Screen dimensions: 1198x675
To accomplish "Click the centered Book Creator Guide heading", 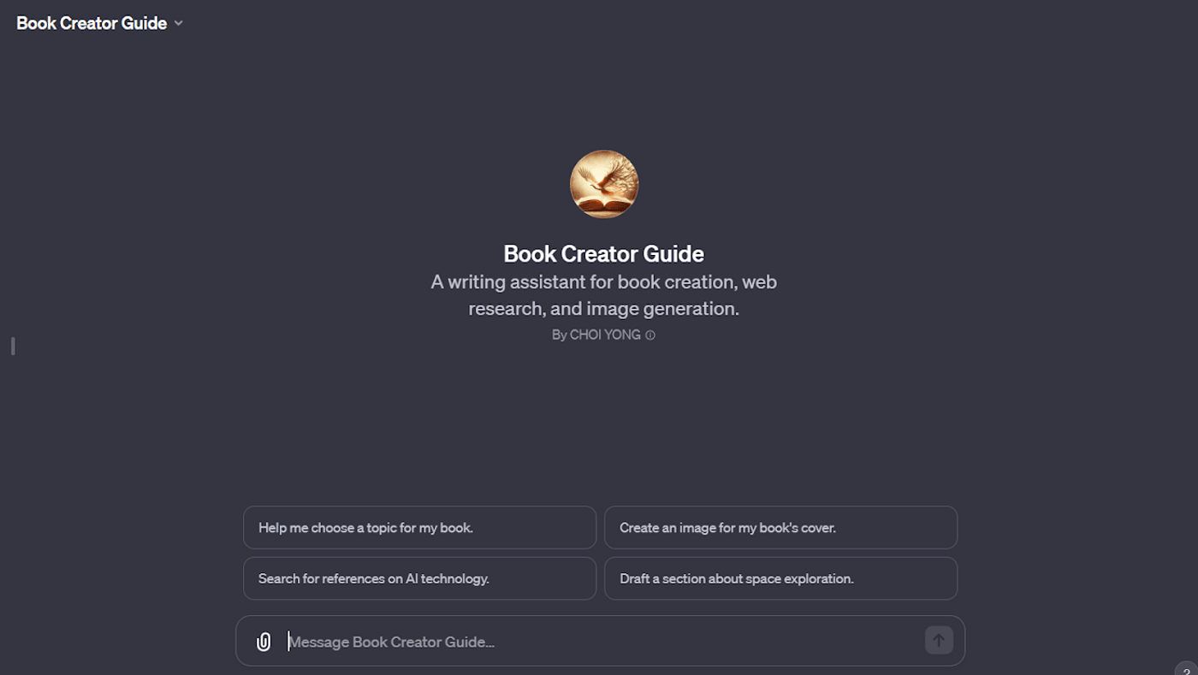I will pyautogui.click(x=603, y=254).
